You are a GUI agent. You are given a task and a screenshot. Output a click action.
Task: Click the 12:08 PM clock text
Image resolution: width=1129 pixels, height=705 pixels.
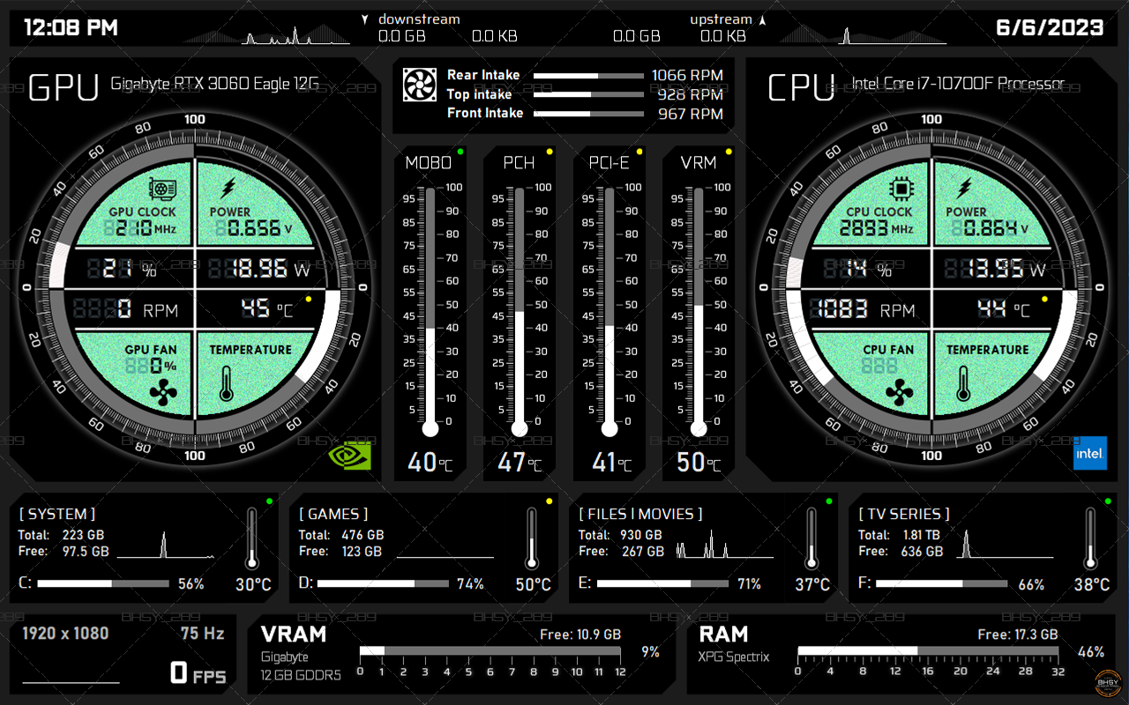(x=71, y=27)
